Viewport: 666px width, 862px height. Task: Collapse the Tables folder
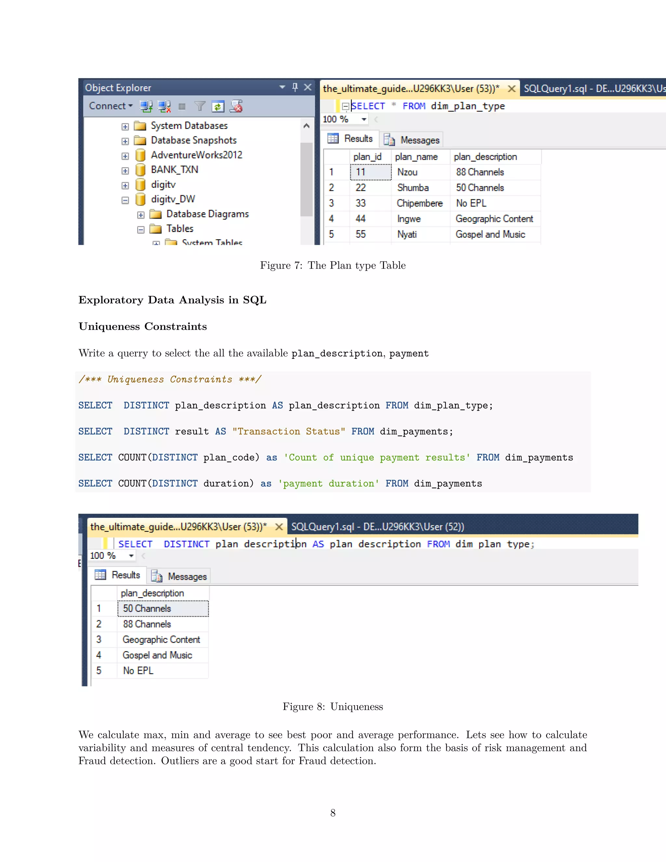140,229
